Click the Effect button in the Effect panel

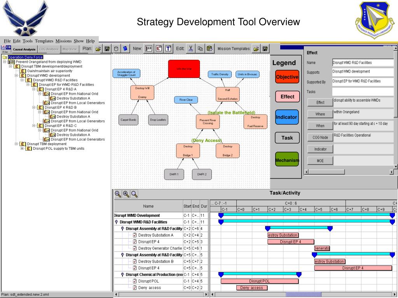[x=320, y=102]
